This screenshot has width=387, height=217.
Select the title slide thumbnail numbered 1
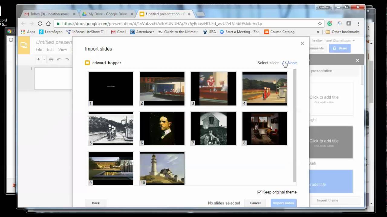click(x=111, y=89)
